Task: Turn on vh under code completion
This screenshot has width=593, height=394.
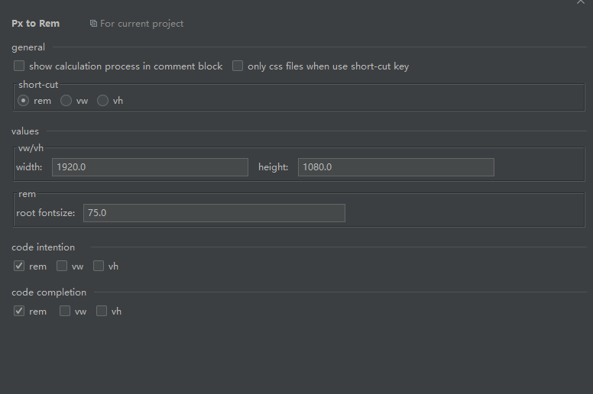Action: point(102,312)
